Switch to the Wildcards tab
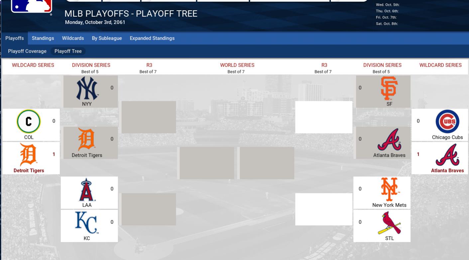 (x=73, y=38)
